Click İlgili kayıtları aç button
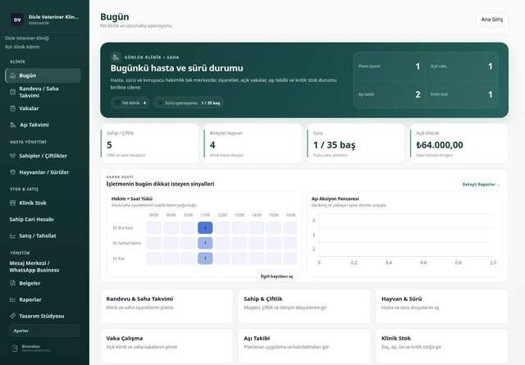 [x=276, y=276]
